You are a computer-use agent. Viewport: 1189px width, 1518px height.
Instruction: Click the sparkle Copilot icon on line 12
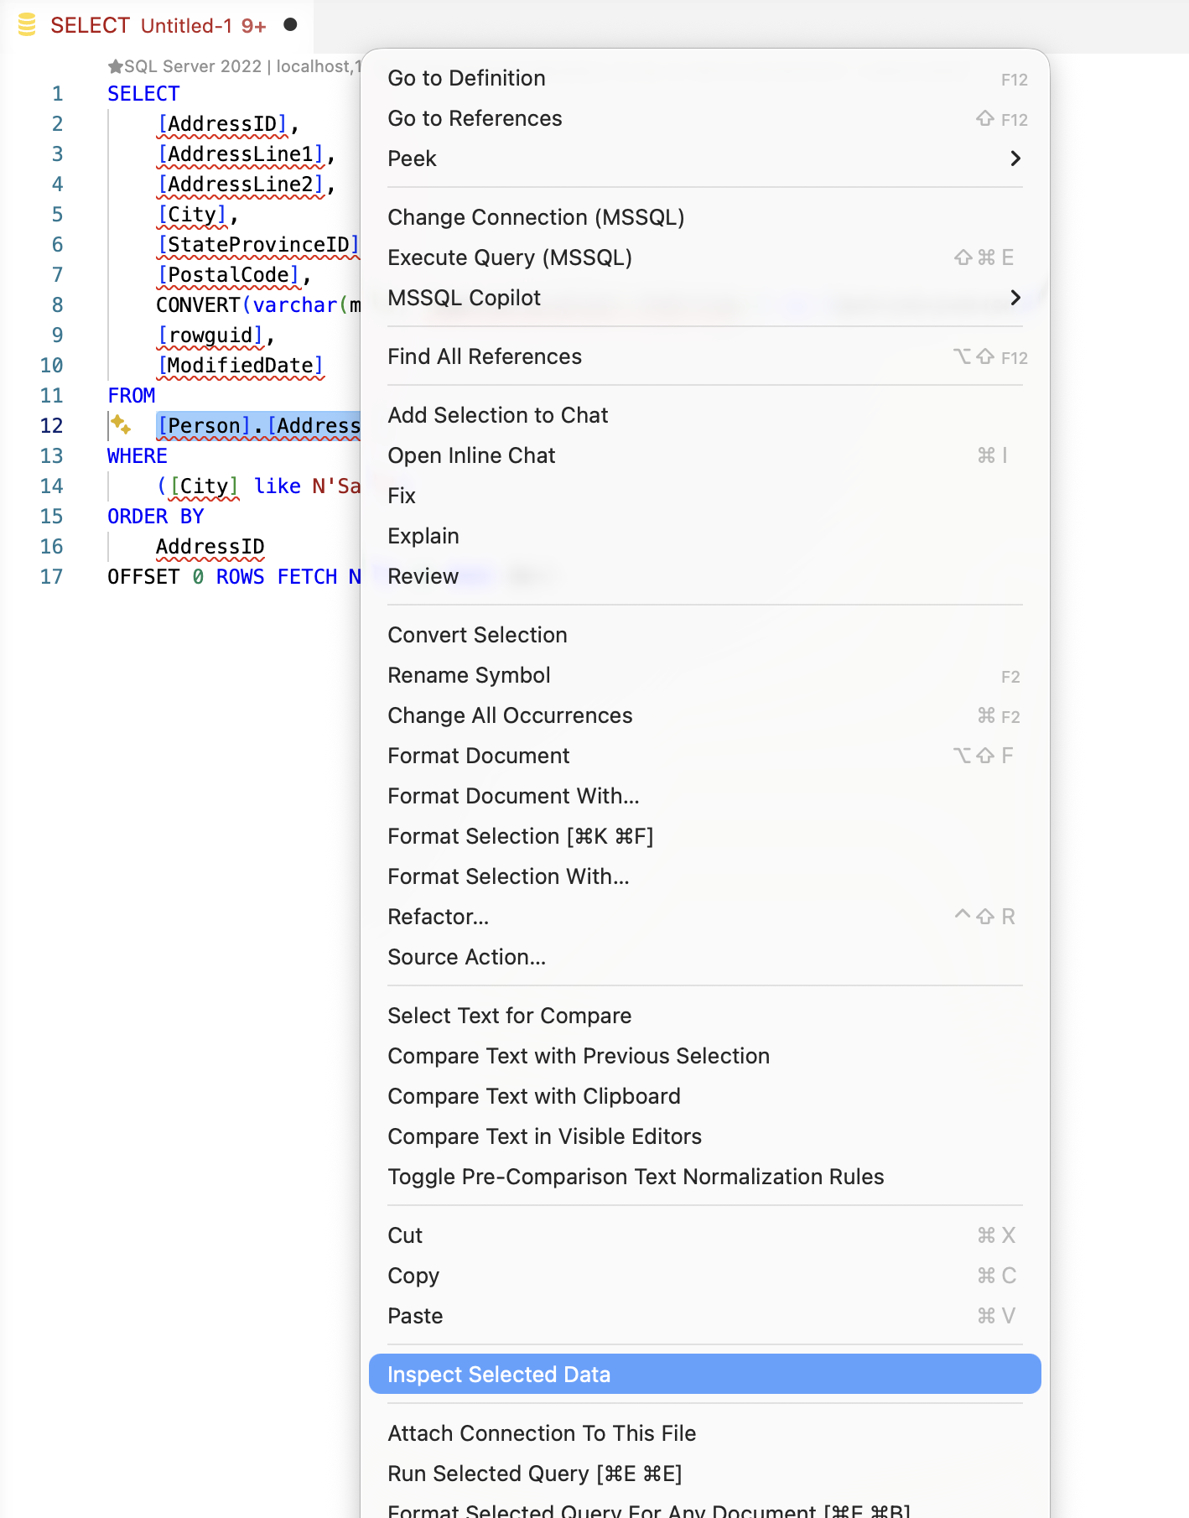(121, 425)
